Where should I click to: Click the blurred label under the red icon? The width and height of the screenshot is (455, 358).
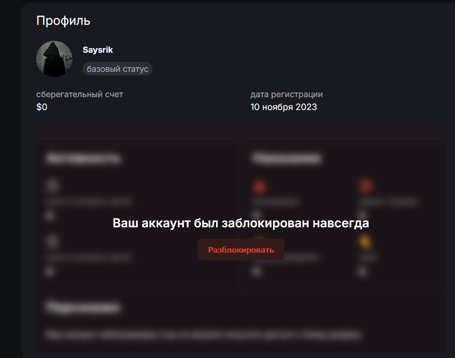[276, 201]
